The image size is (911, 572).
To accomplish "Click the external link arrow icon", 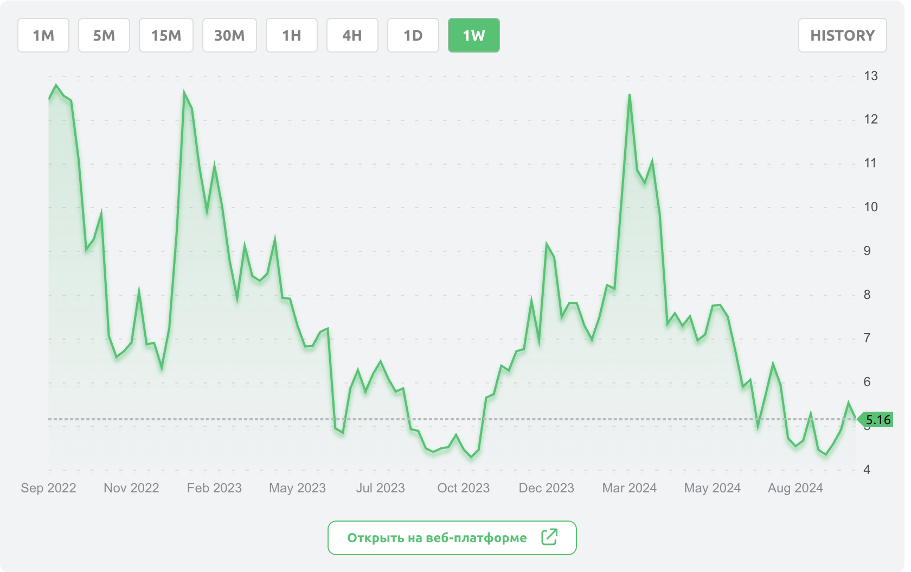I will click(x=549, y=537).
